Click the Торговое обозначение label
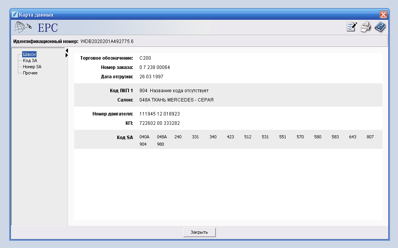 pyautogui.click(x=107, y=58)
